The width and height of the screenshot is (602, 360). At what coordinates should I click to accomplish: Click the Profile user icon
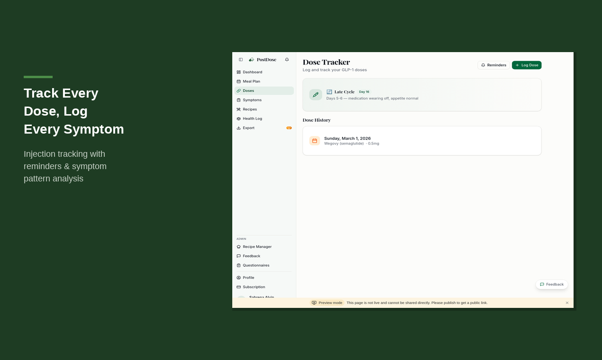coord(238,278)
